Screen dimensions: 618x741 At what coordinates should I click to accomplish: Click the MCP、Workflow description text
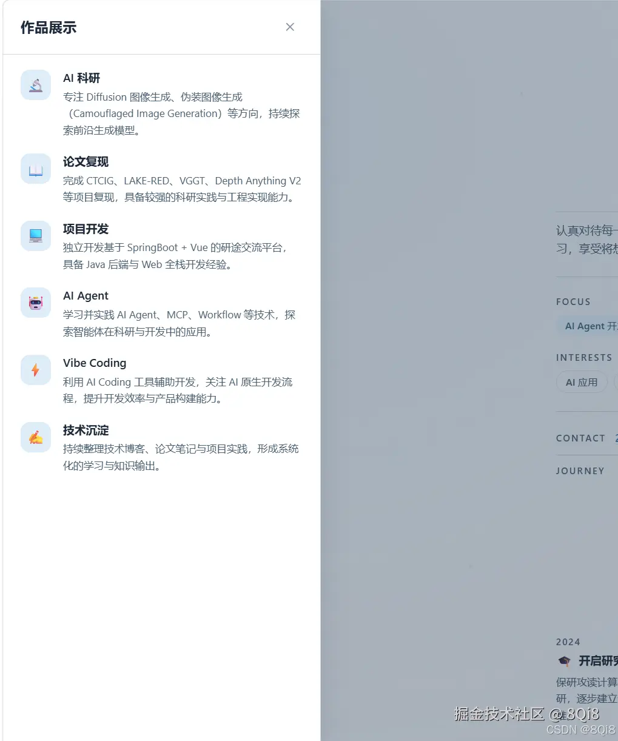click(180, 323)
